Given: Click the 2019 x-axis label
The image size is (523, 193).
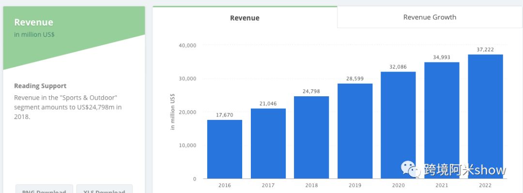Looking at the screenshot, I should point(355,185).
